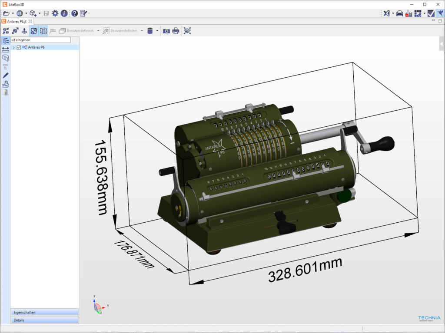The height and width of the screenshot is (333, 445).
Task: Click the grey cylinder sidebar icon
Action: click(x=5, y=92)
